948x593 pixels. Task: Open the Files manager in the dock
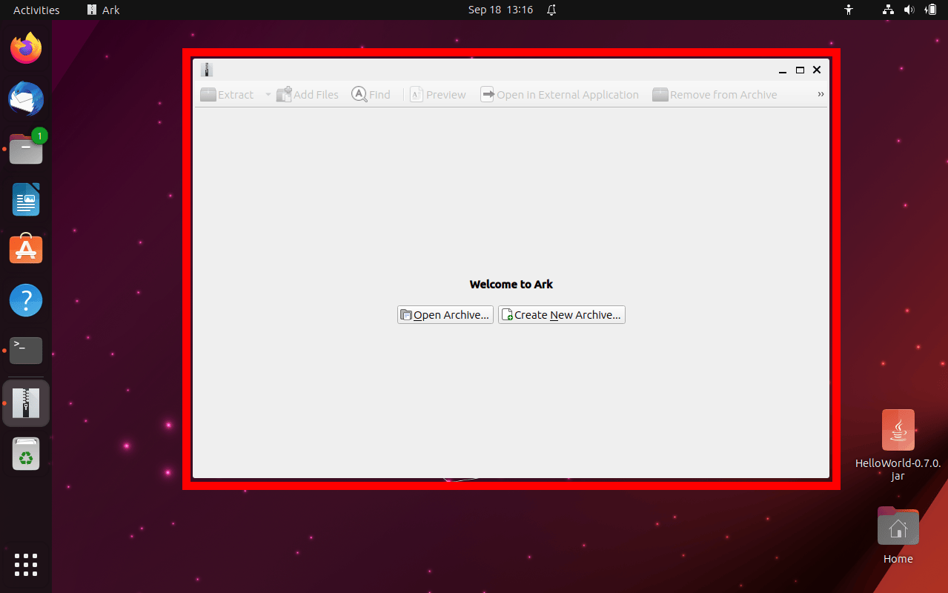point(26,148)
